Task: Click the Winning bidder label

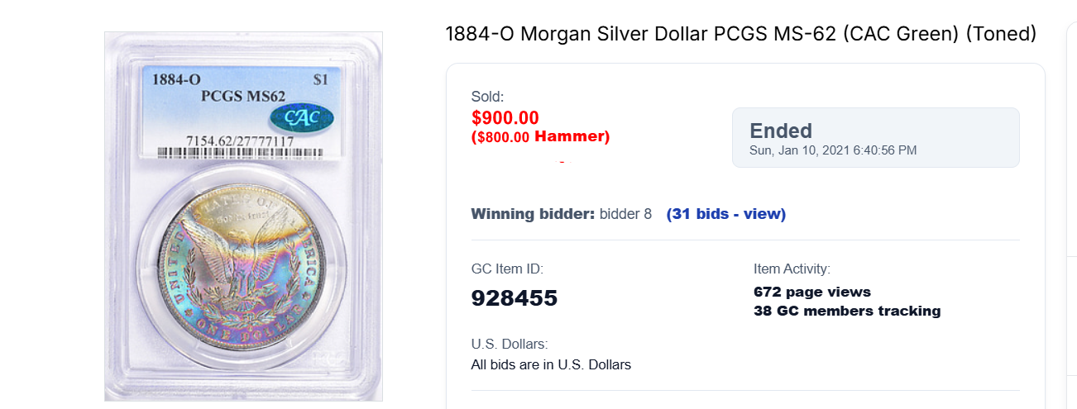Action: (533, 214)
